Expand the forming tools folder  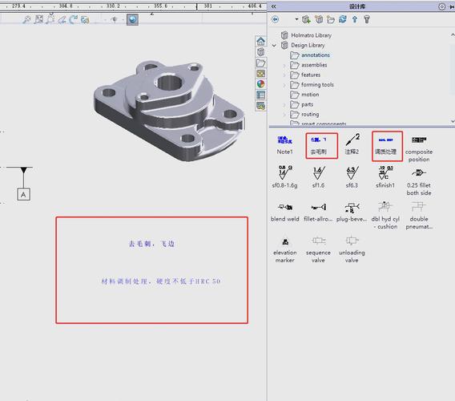coord(284,85)
